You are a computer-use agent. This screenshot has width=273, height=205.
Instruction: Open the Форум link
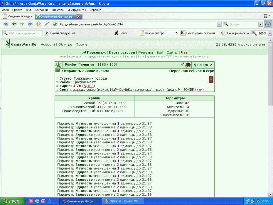click(81, 44)
